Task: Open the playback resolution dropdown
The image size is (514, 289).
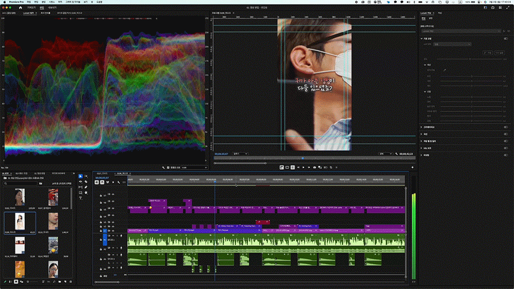Action: 385,153
